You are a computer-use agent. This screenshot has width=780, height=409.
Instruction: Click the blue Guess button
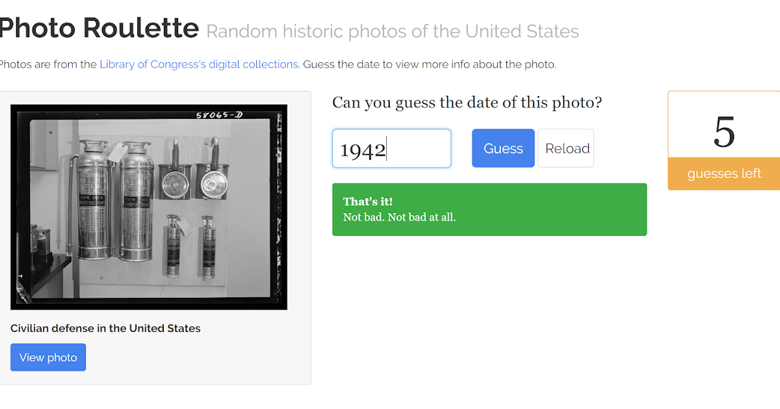tap(503, 149)
